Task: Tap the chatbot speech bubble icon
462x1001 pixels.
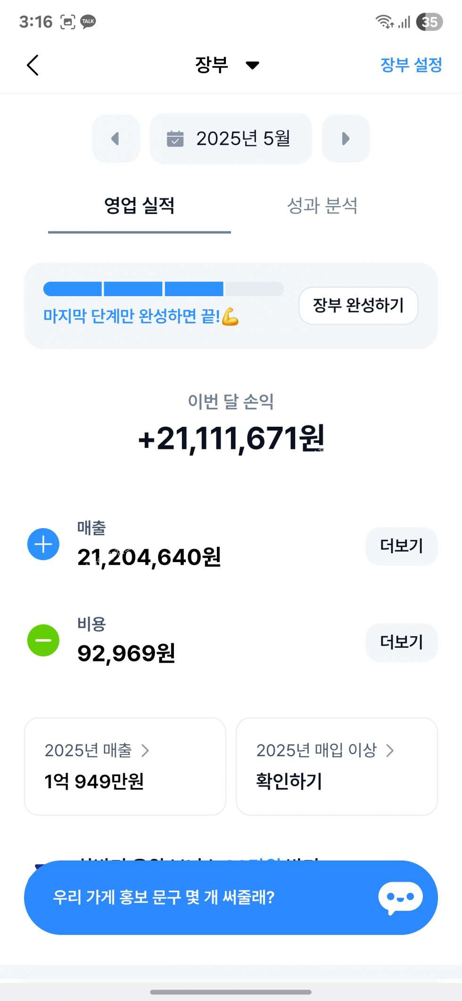Action: pyautogui.click(x=400, y=898)
